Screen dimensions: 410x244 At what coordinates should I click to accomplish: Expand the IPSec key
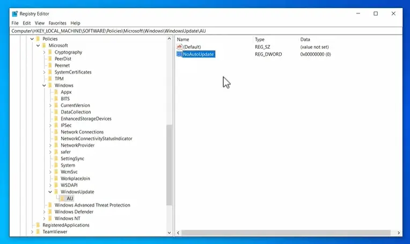pos(50,125)
